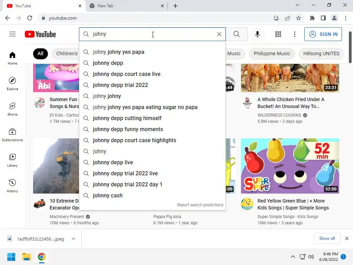Choose suggestion 'johny johny'
Image resolution: width=353 pixels, height=265 pixels.
pyautogui.click(x=152, y=96)
